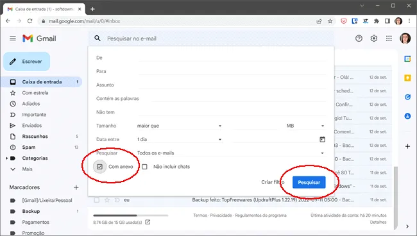Open the Settings gear icon
This screenshot has height=236, width=417.
[374, 38]
